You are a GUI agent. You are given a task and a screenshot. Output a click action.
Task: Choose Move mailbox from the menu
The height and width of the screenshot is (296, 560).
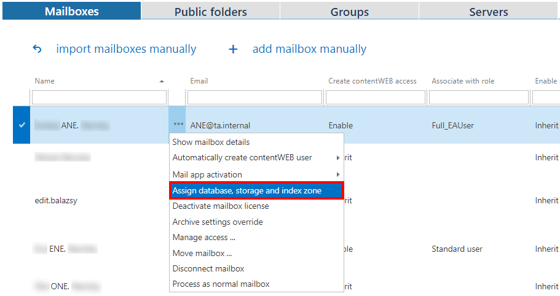pos(202,253)
